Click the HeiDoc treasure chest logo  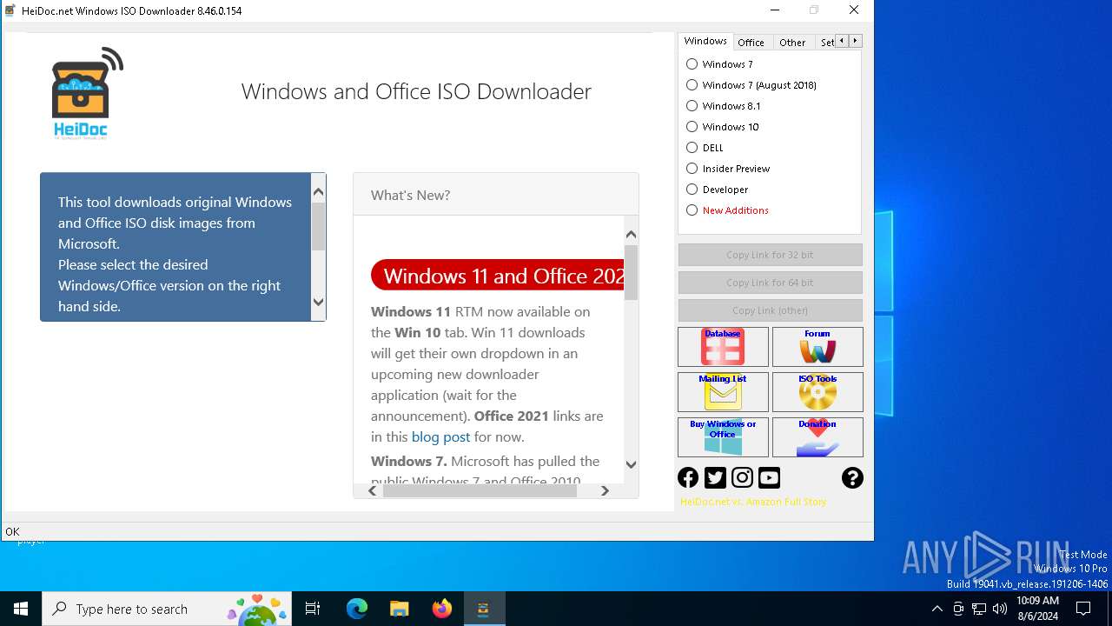(86, 94)
